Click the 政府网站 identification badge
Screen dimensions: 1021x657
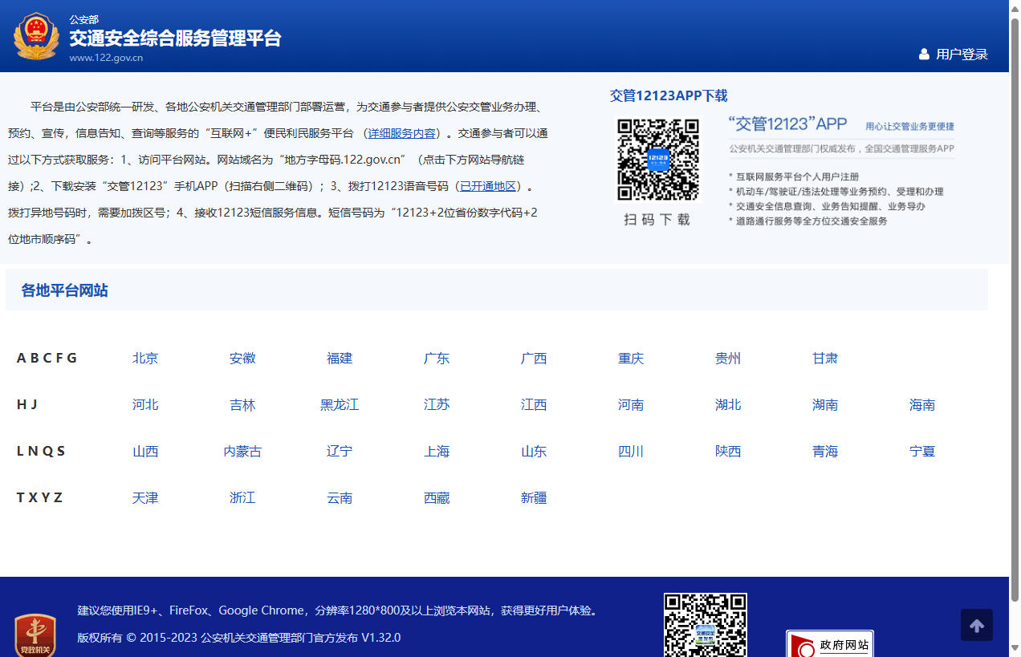click(x=830, y=644)
